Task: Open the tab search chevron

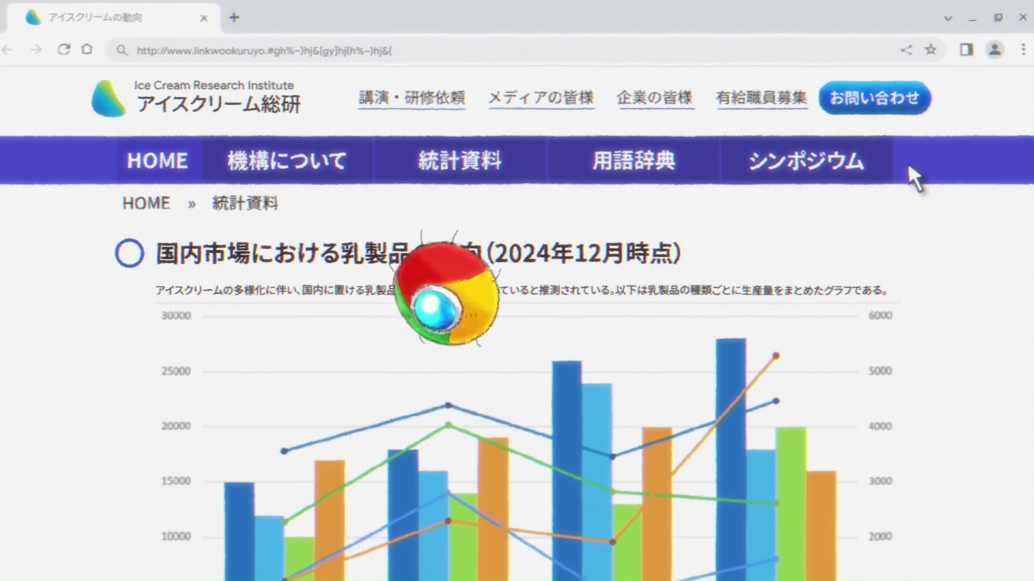Action: tap(948, 18)
